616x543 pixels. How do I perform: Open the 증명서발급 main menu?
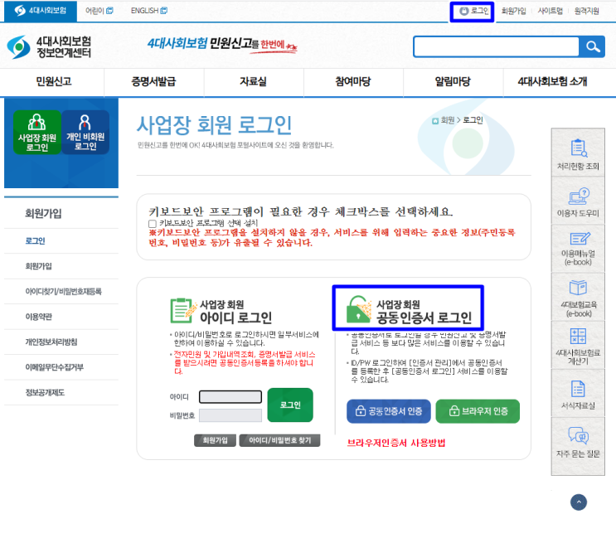(153, 82)
